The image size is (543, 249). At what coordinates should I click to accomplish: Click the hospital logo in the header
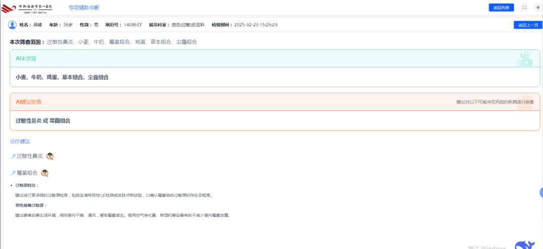[30, 8]
